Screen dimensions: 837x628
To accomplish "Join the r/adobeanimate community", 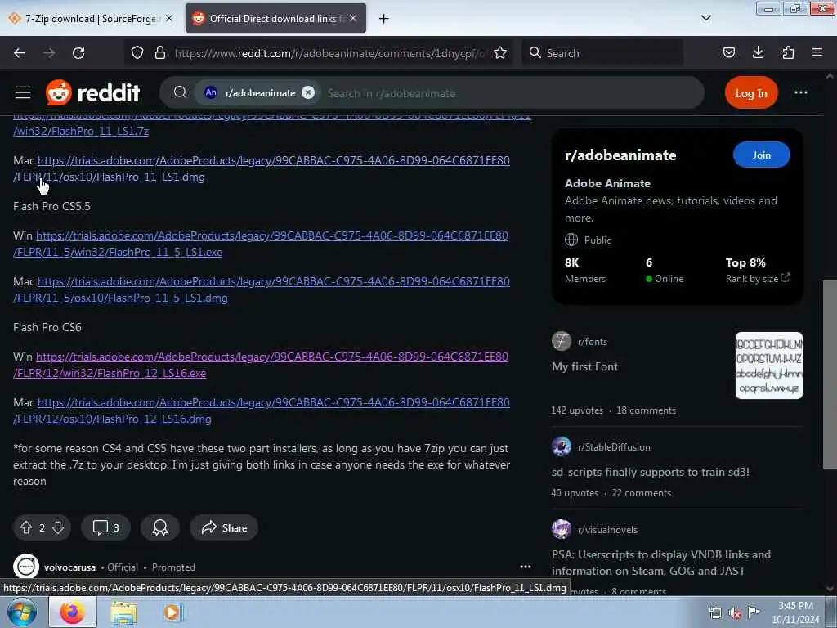I will 762,155.
